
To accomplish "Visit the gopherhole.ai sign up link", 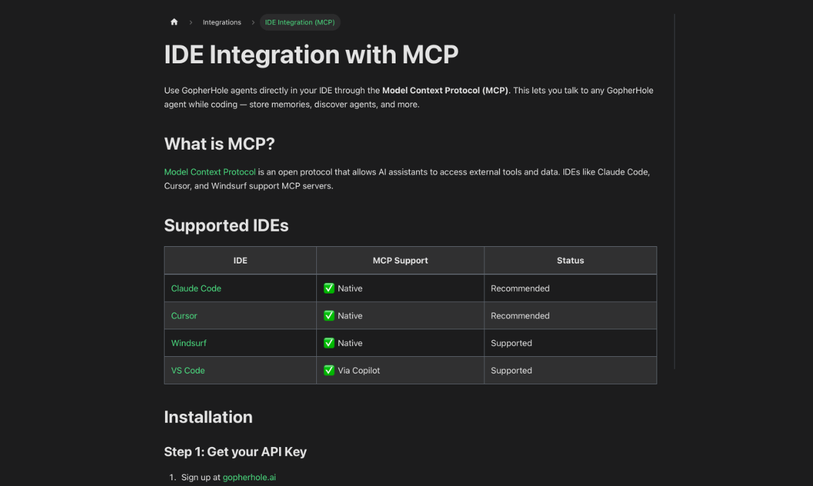I will (249, 477).
